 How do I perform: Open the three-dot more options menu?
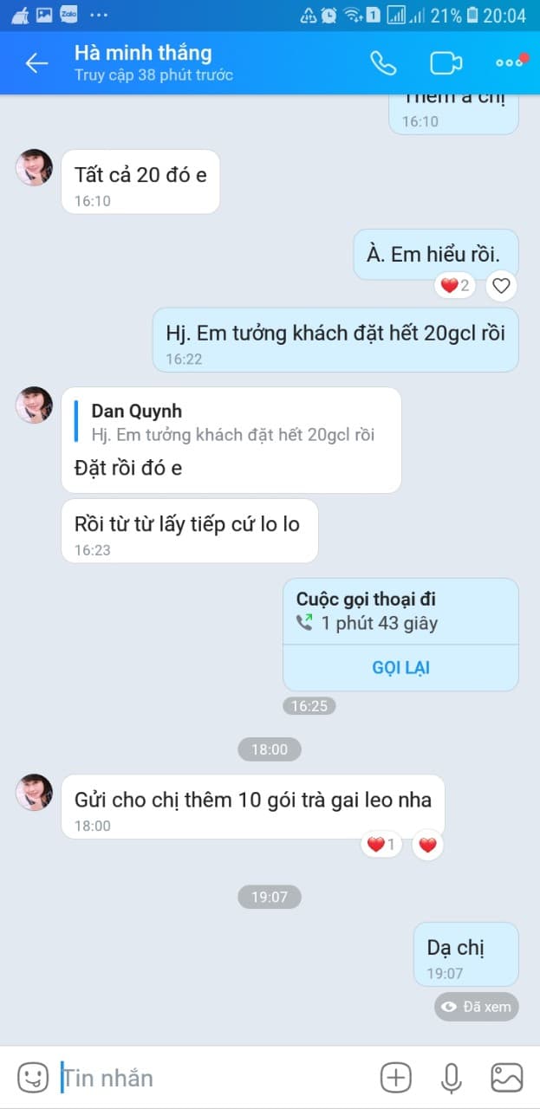(x=509, y=62)
